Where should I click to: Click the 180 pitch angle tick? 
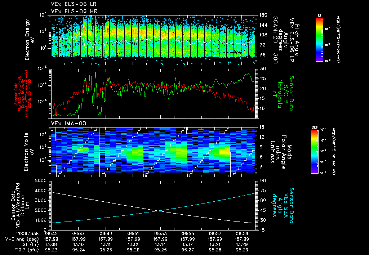coord(263,15)
